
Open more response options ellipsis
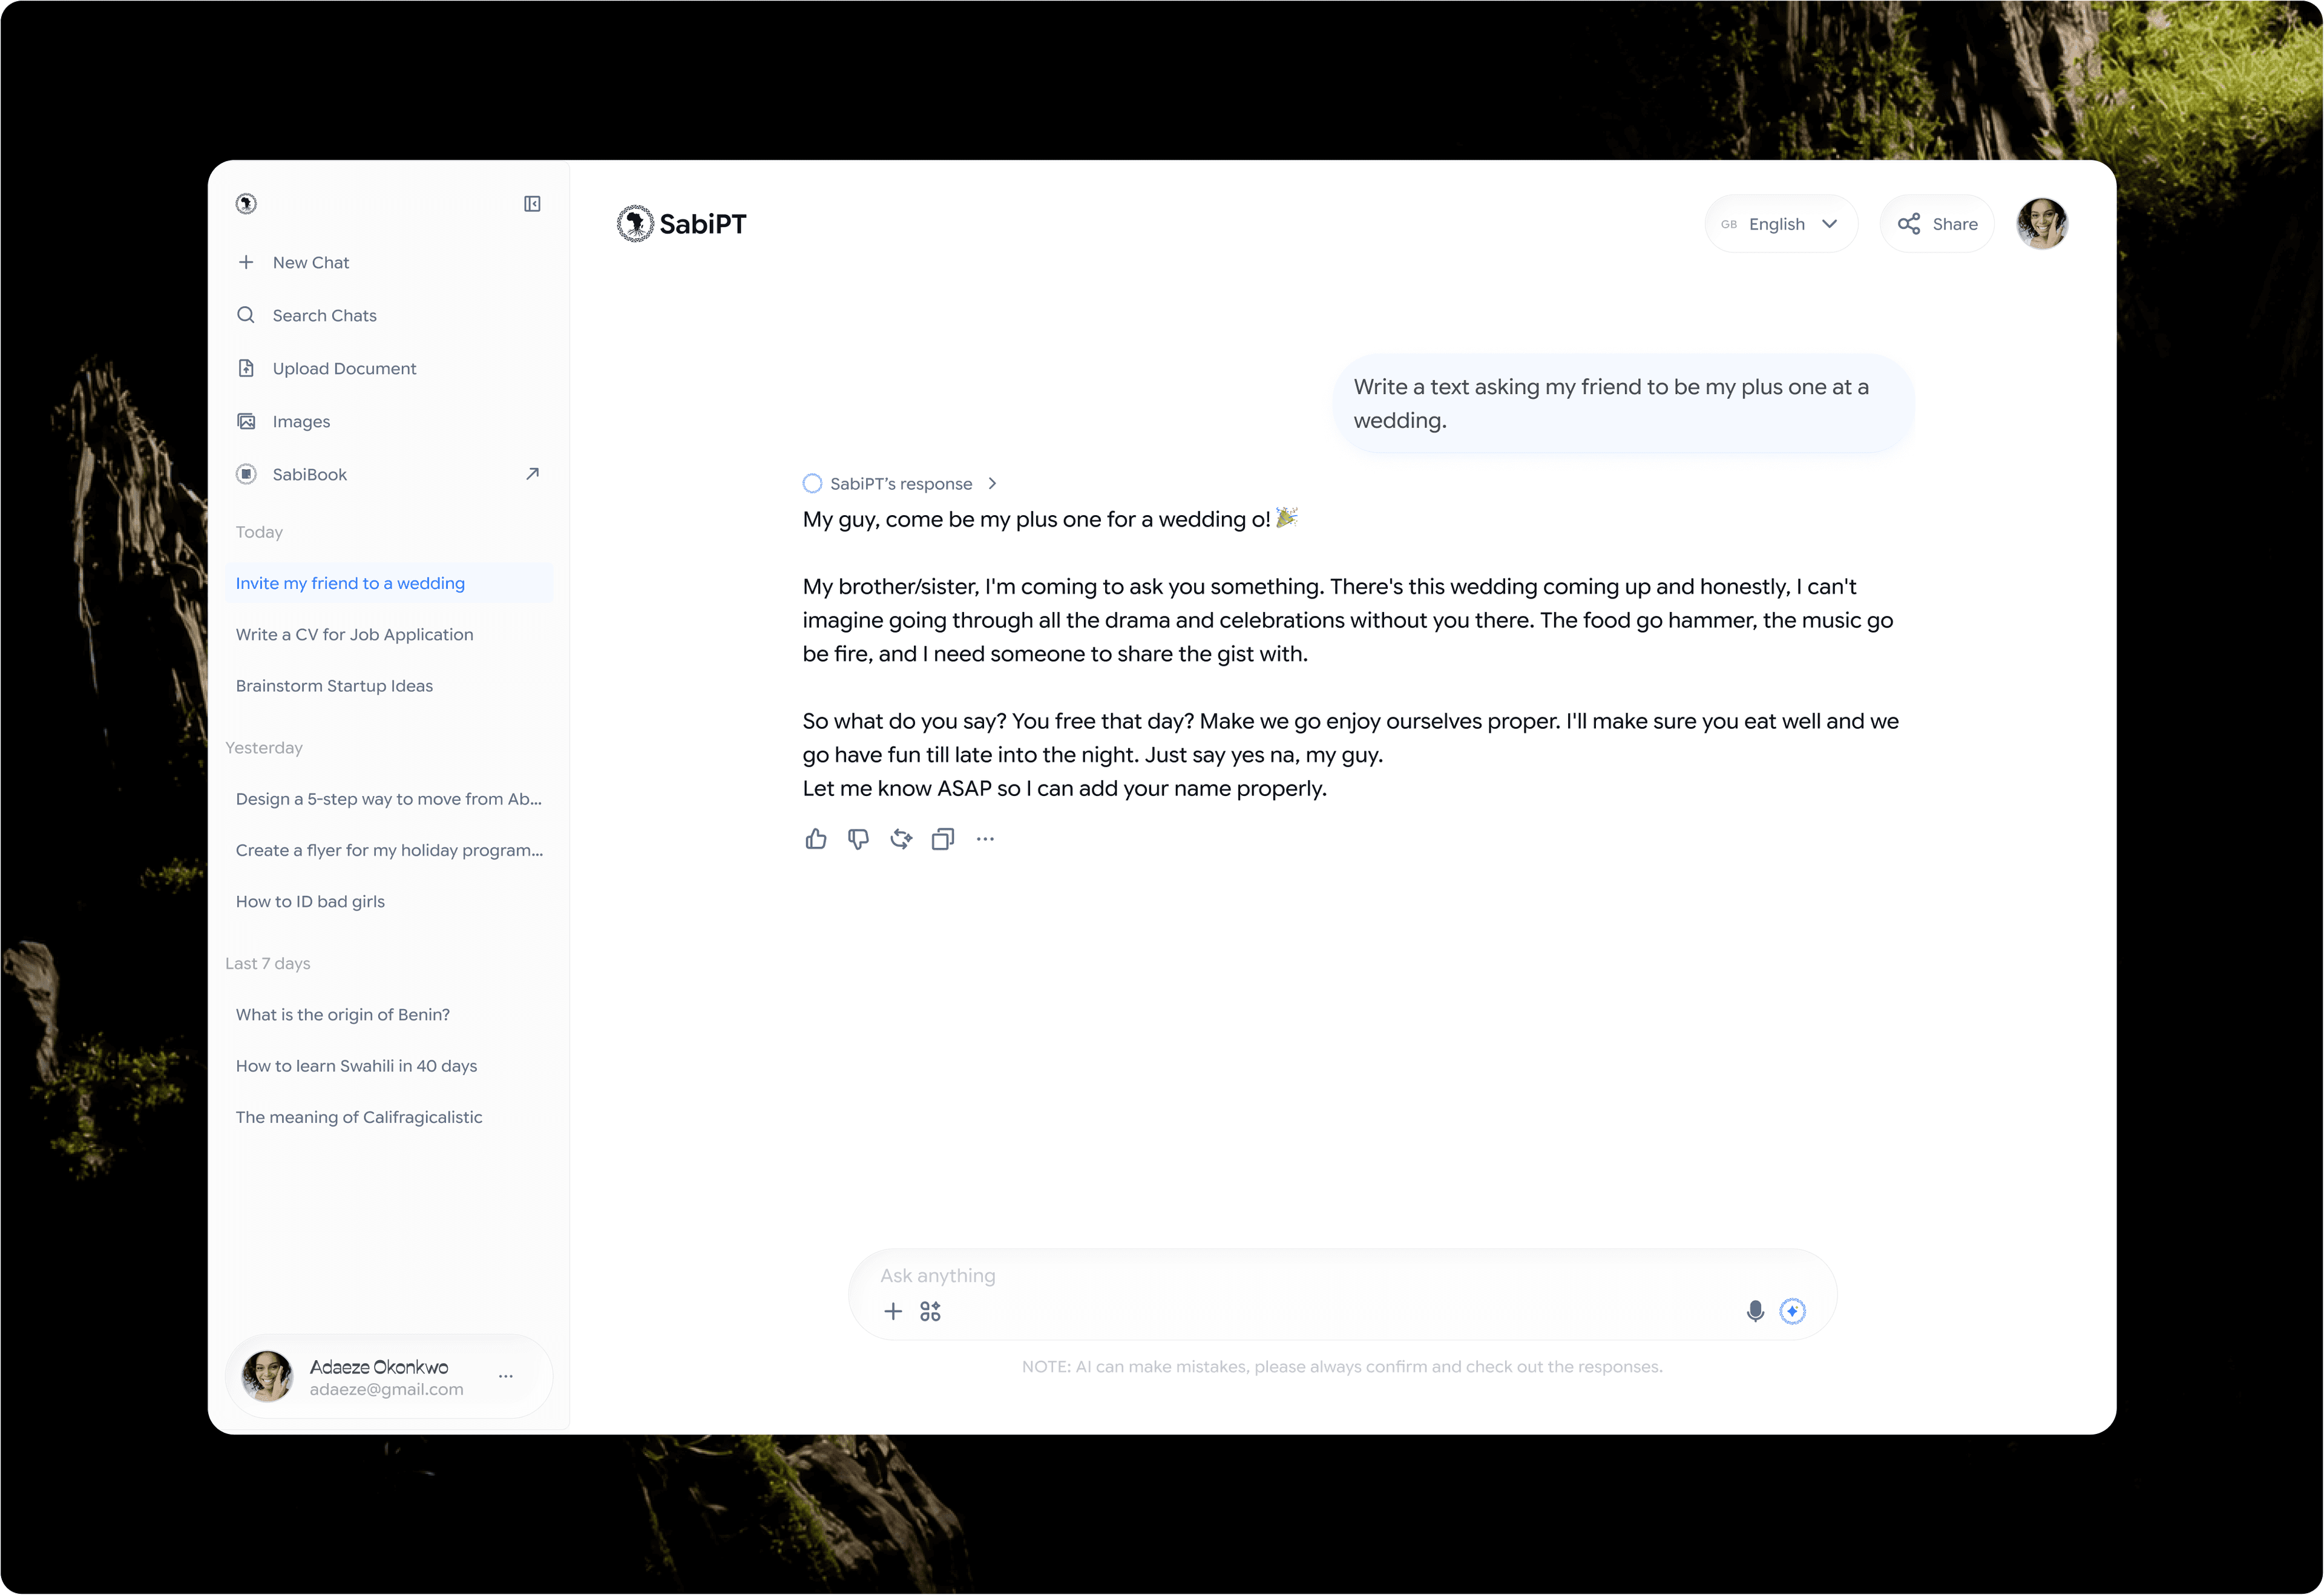[x=985, y=839]
